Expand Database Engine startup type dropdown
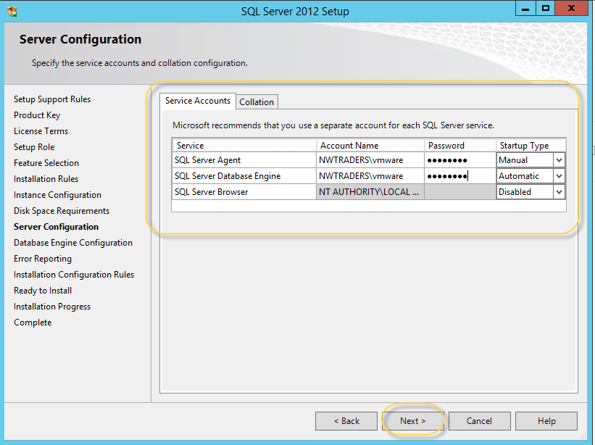The image size is (595, 445). tap(558, 176)
